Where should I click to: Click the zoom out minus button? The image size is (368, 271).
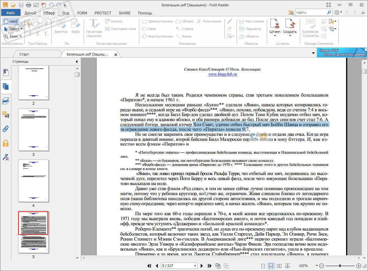click(322, 266)
